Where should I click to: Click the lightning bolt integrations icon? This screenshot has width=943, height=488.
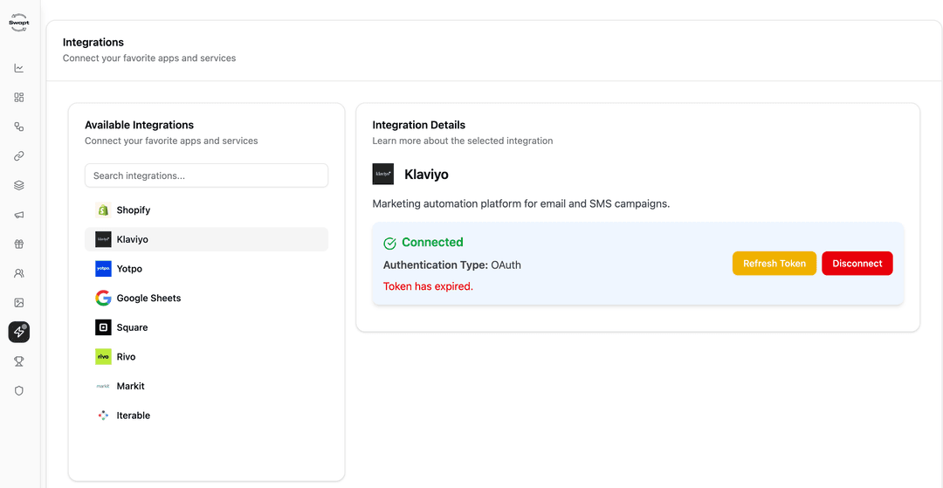[x=19, y=332]
